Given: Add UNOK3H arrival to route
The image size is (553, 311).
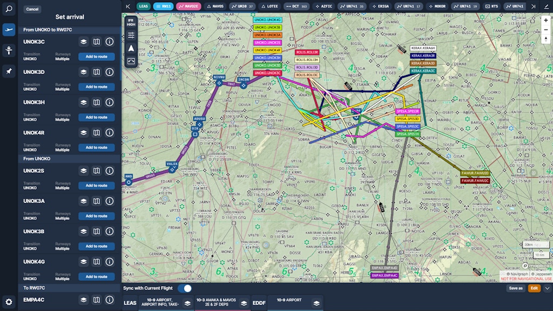Looking at the screenshot, I should (96, 117).
